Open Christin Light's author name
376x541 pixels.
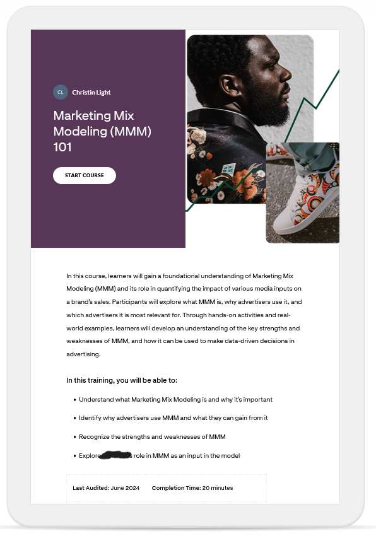(x=91, y=93)
